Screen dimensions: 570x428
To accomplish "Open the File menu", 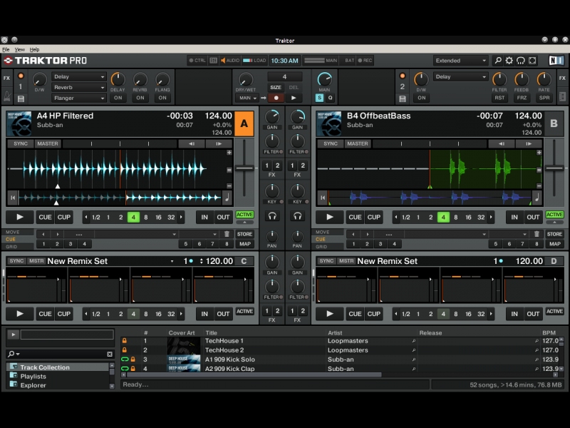I will [6, 49].
